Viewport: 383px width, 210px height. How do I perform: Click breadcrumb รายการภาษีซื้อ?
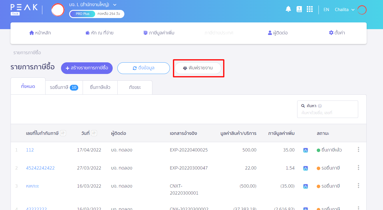[x=27, y=53]
